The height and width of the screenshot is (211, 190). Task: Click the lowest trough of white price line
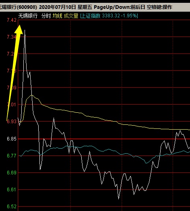pos(118,199)
